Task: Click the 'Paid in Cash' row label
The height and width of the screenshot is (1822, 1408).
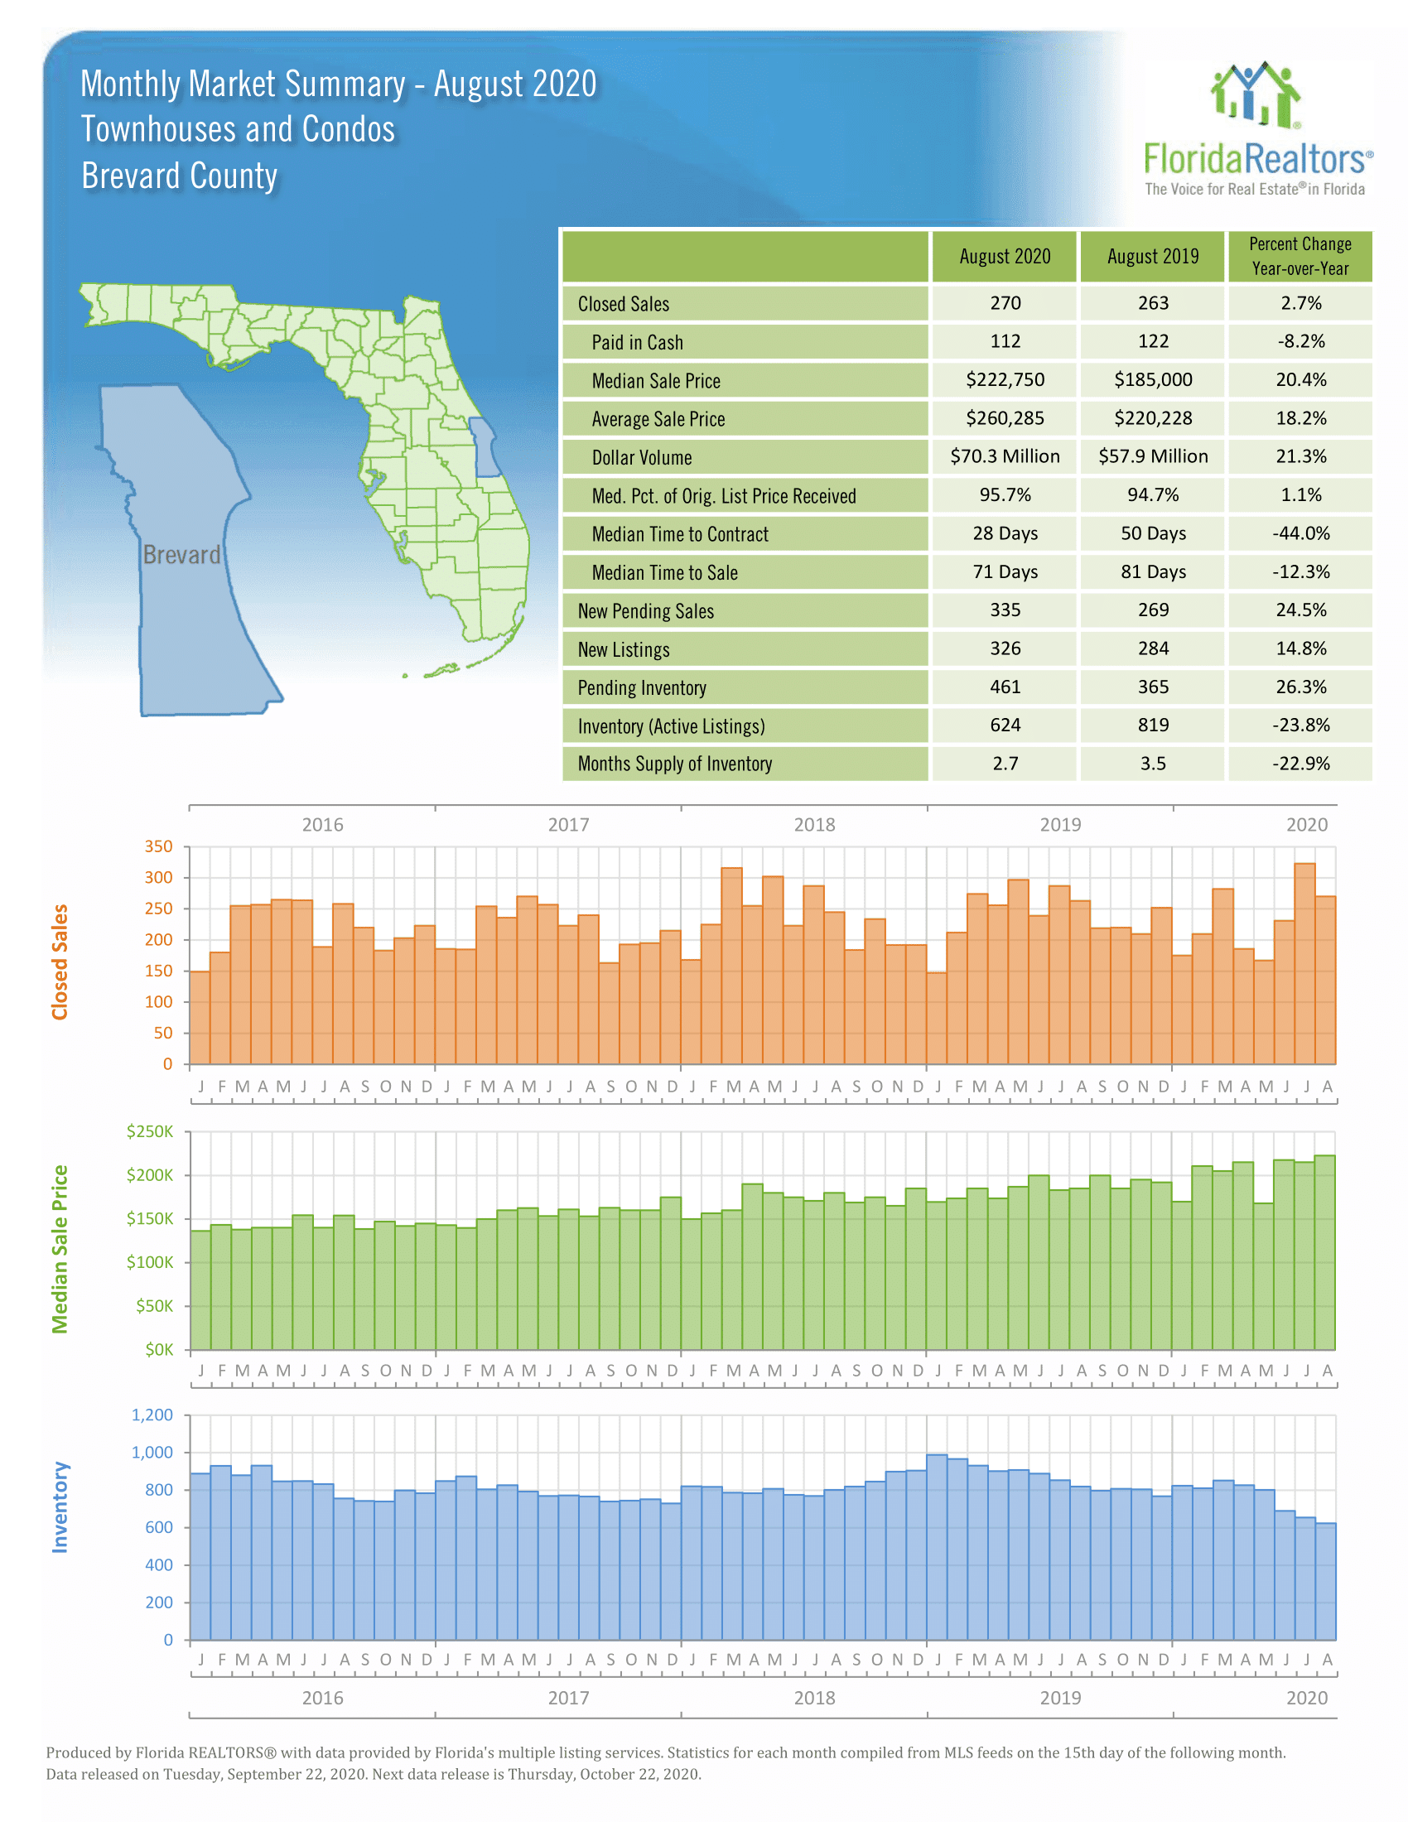Action: tap(637, 342)
